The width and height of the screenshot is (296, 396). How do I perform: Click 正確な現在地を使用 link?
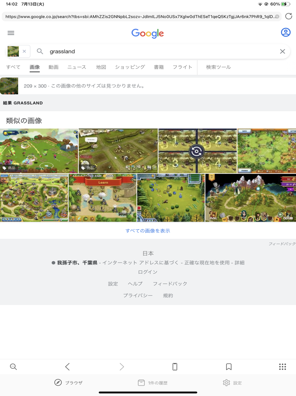207,263
